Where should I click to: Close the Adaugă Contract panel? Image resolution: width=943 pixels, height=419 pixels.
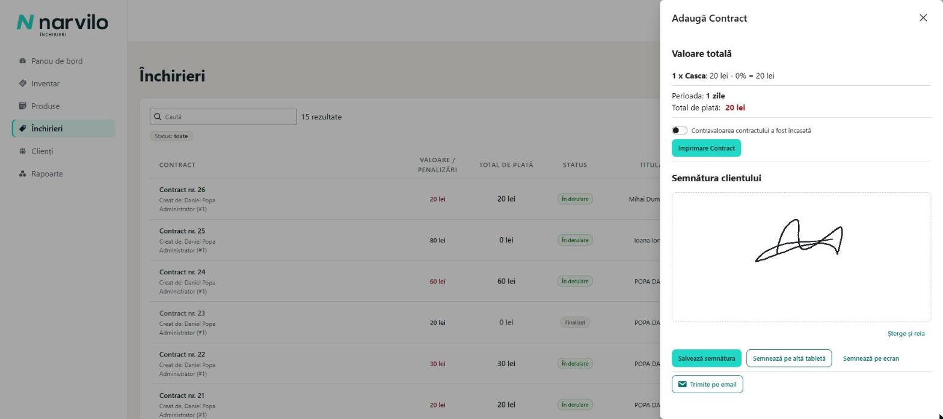click(x=923, y=18)
